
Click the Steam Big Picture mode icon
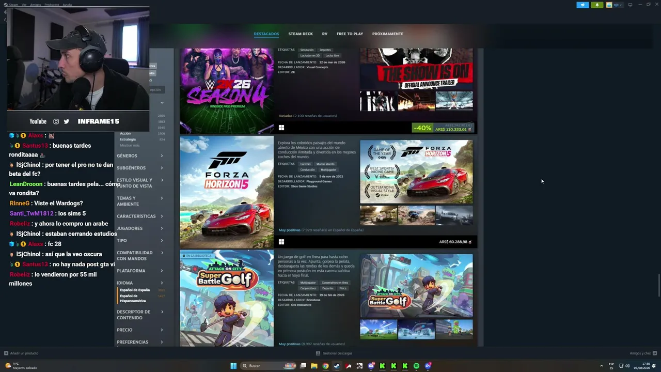[630, 5]
